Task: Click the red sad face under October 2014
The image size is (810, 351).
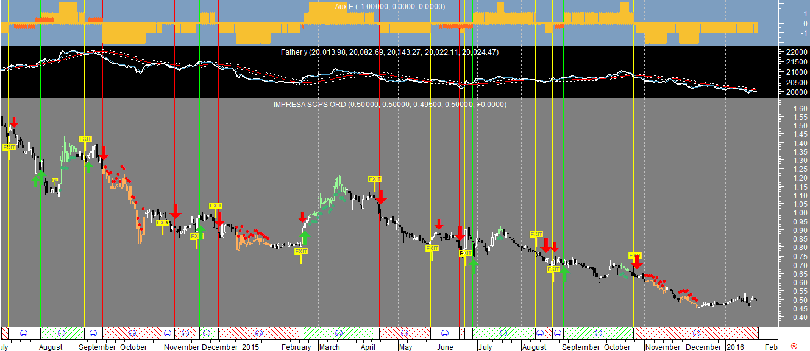Action: (132, 333)
